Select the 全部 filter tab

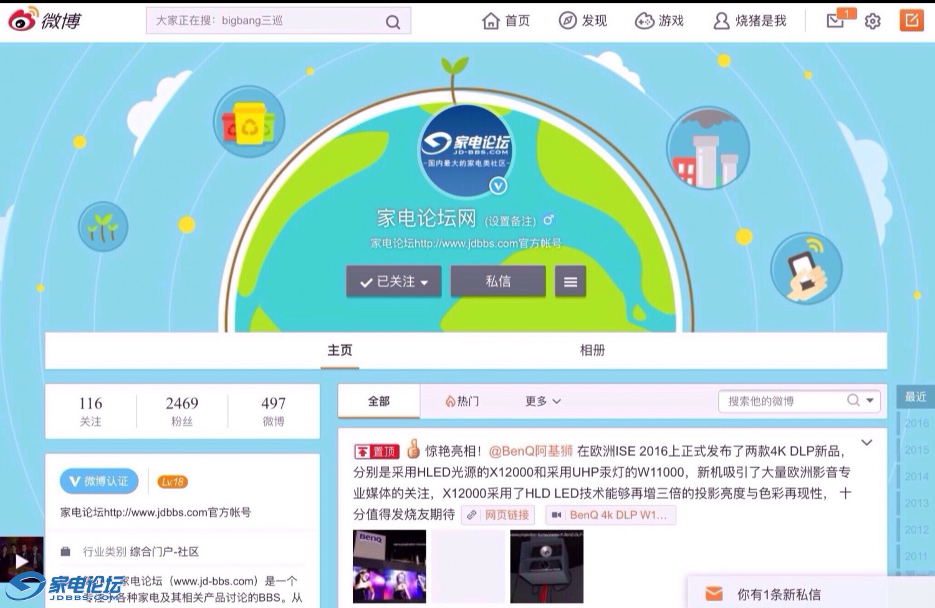coord(379,401)
